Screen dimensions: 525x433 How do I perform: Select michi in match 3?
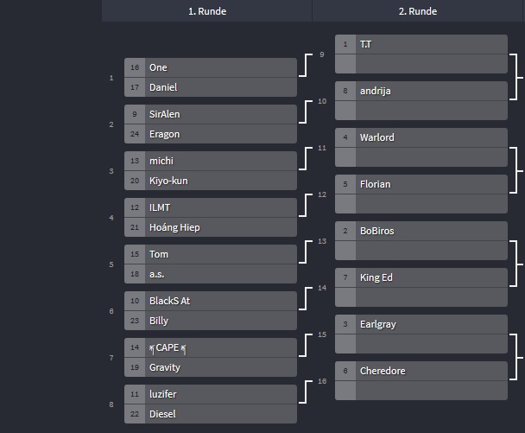211,161
